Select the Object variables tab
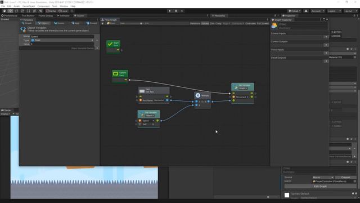This screenshot has width=360, height=203. (x=43, y=23)
